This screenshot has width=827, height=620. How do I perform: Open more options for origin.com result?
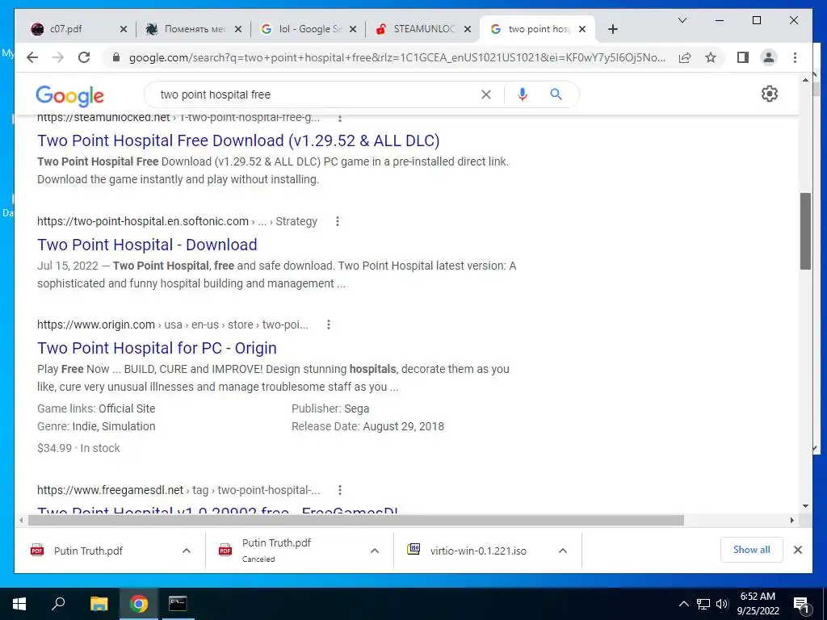(x=329, y=325)
